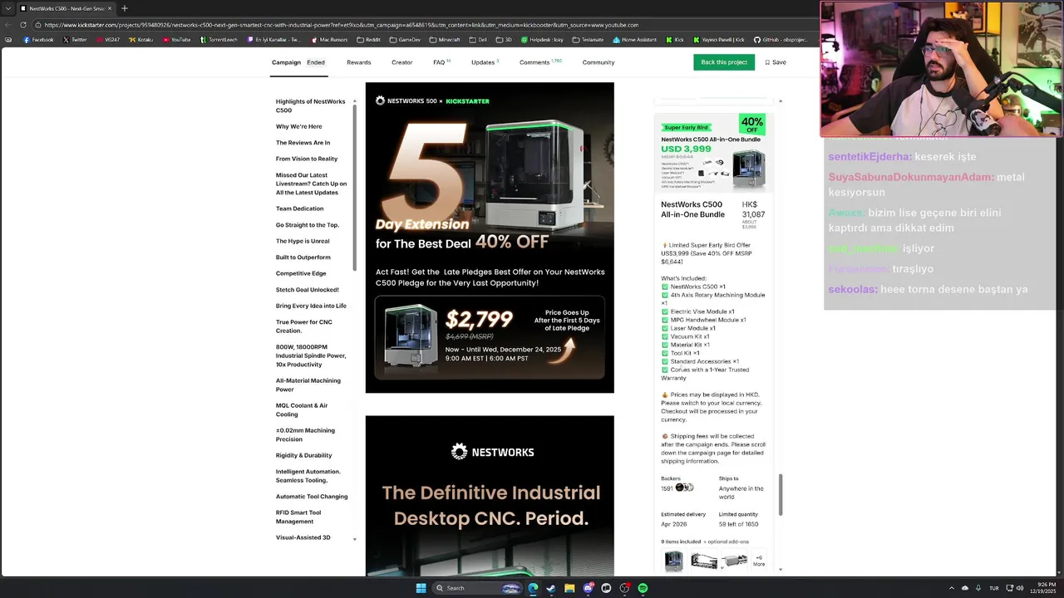Switch to the FAQ tab

click(x=441, y=62)
